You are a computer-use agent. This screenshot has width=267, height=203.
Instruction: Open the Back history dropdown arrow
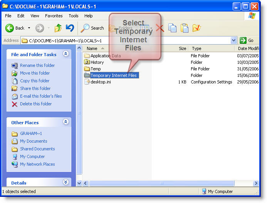29,28
